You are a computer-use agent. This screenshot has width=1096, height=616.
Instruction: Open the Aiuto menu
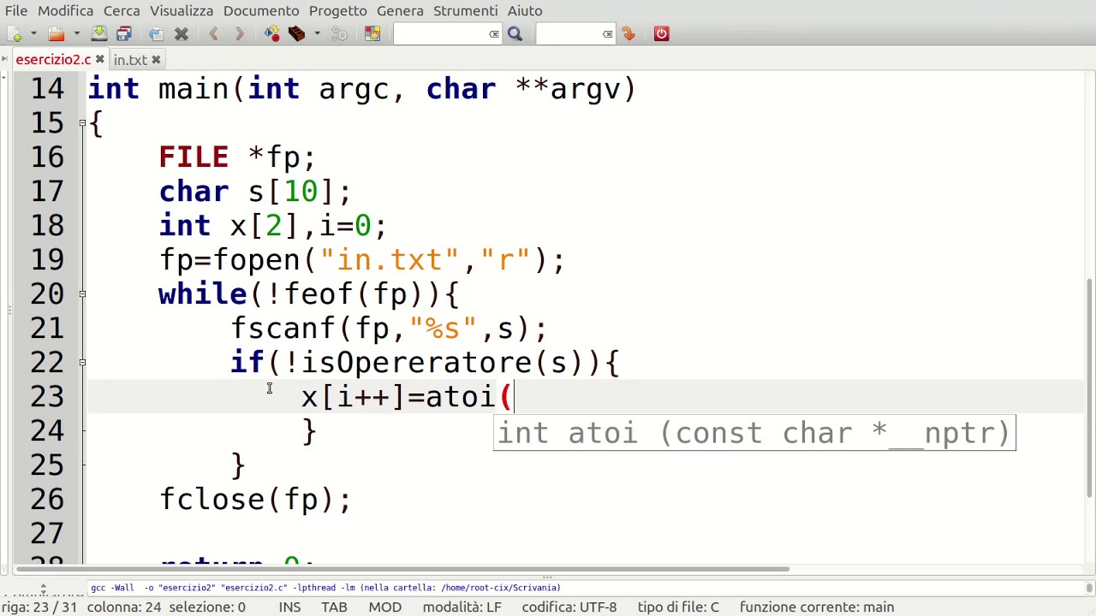click(525, 10)
